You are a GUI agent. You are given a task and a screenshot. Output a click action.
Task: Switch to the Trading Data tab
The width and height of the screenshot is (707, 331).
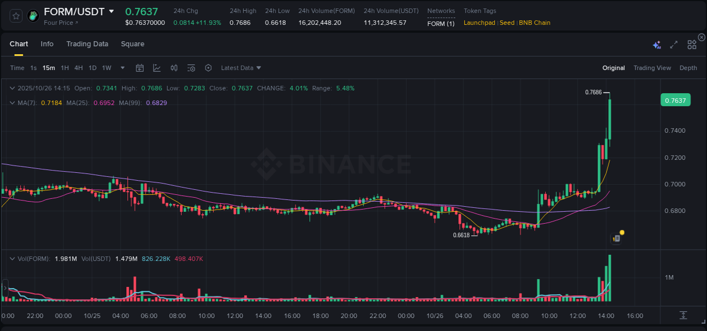click(x=87, y=43)
